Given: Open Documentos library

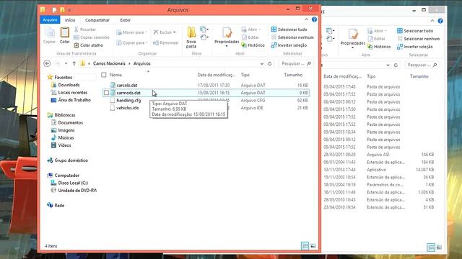Looking at the screenshot, I should coord(71,123).
